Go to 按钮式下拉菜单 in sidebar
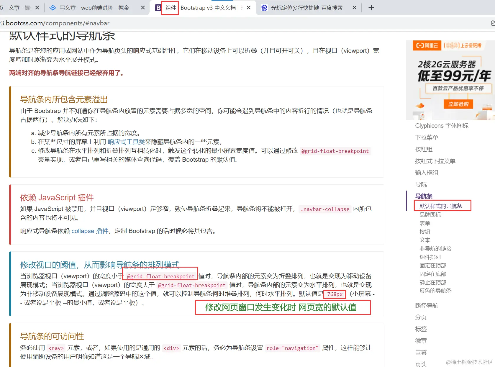The height and width of the screenshot is (367, 495). tap(435, 161)
